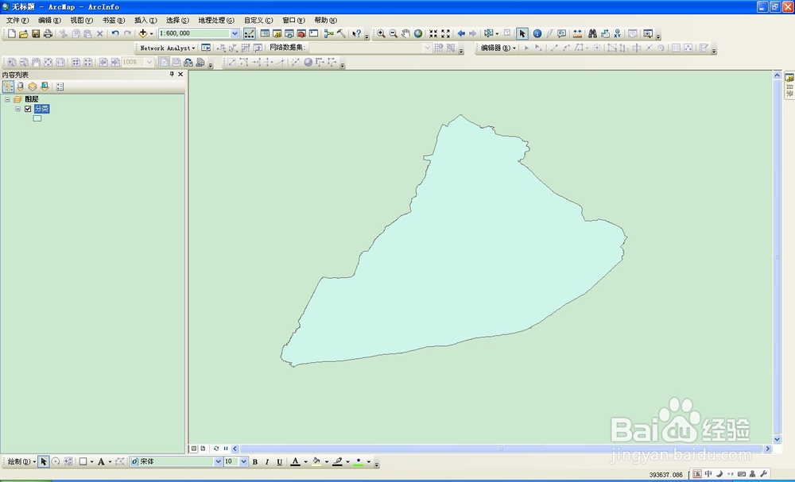
Task: Toggle List By Visibility view
Action: click(33, 87)
